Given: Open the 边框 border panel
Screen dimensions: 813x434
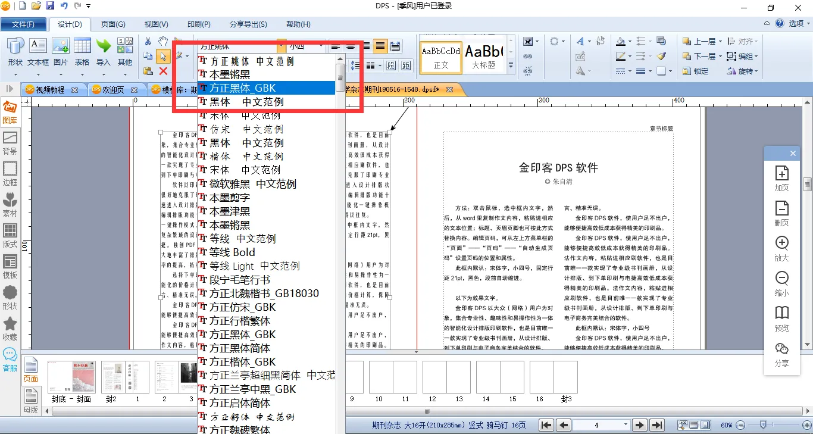Looking at the screenshot, I should click(x=10, y=174).
